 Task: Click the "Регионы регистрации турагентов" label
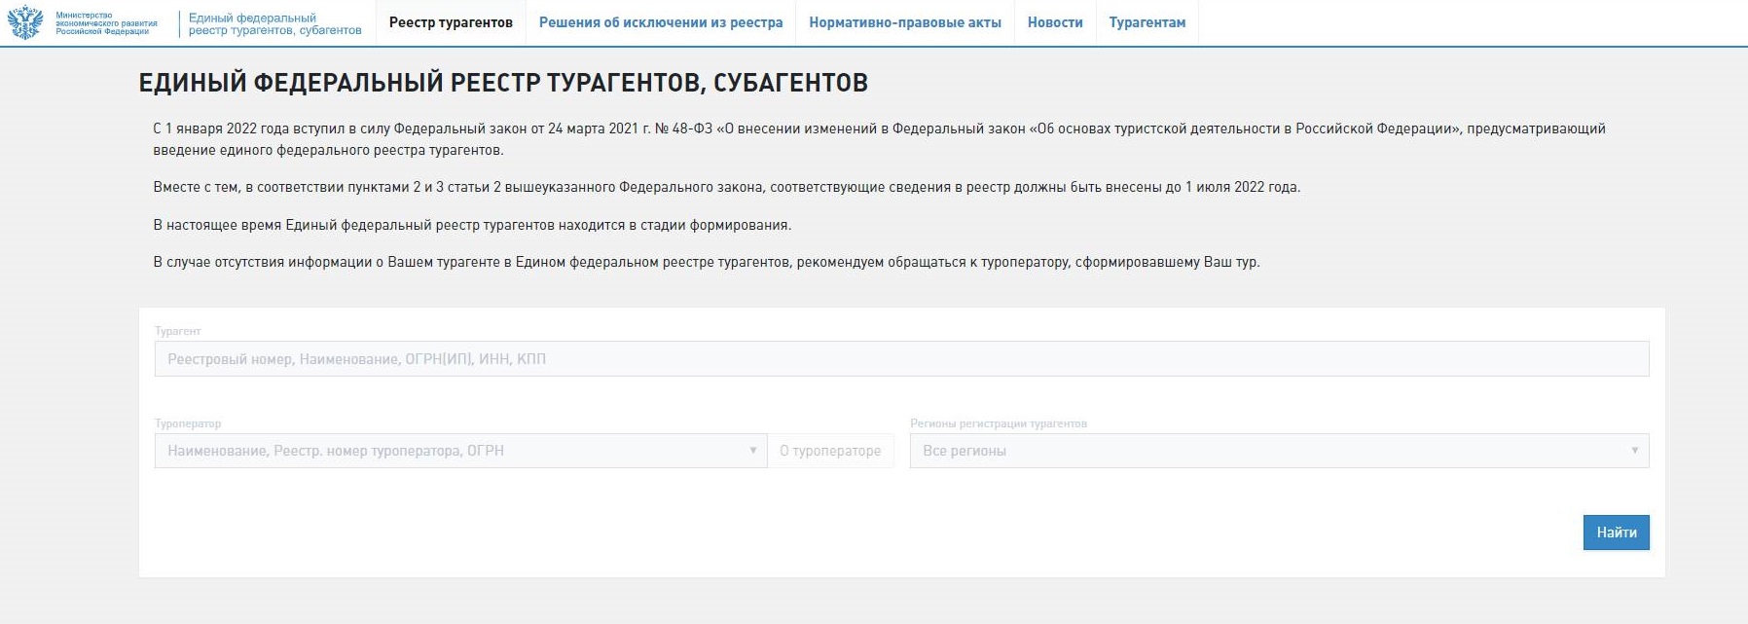point(999,423)
